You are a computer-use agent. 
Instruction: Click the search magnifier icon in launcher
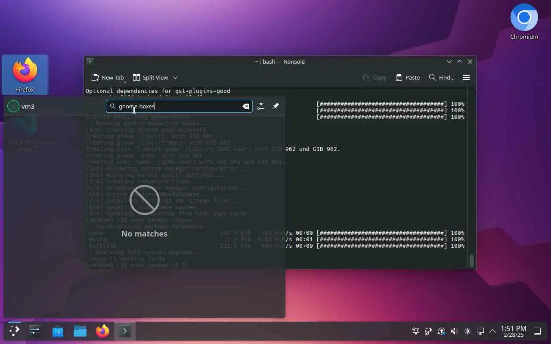113,106
